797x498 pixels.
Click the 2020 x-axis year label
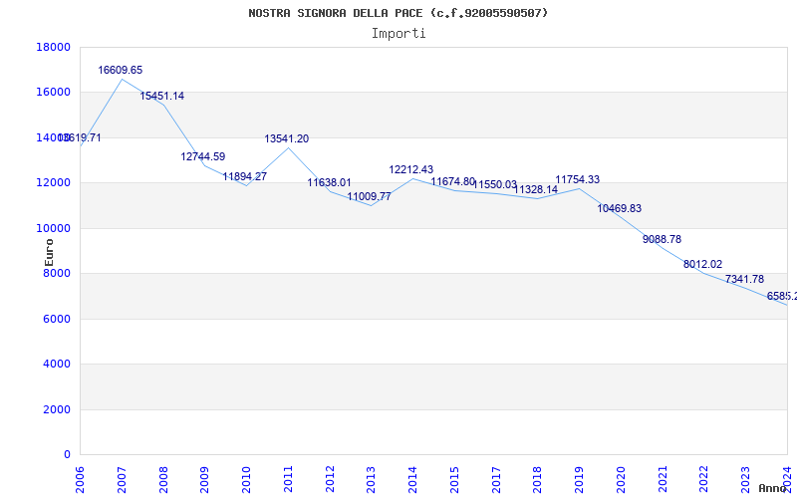pos(621,479)
